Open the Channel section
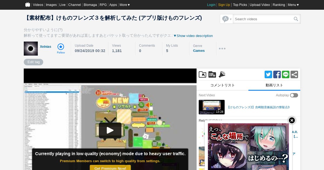324x170 pixels. point(75,5)
